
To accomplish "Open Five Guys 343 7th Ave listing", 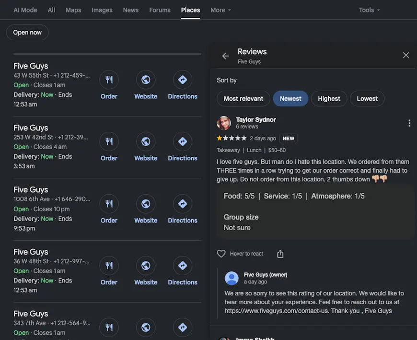I will tap(31, 314).
